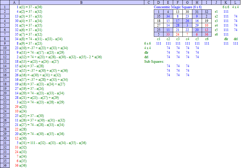Select row 1 header
The width and height of the screenshot is (241, 168).
[x=5, y=7]
